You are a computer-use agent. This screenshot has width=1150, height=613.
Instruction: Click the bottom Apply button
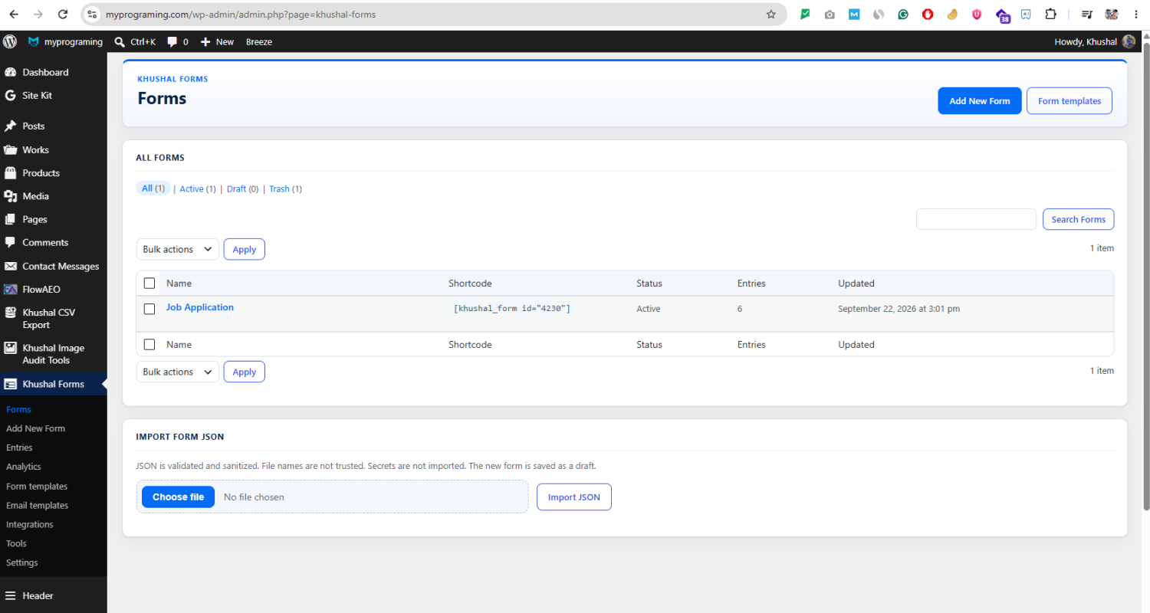click(x=244, y=372)
